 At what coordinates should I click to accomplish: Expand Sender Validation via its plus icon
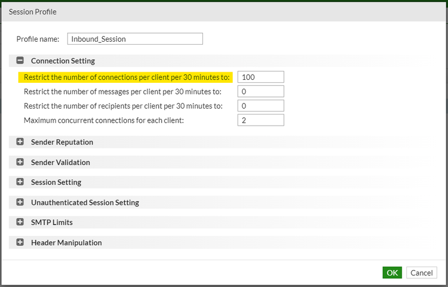coord(20,162)
